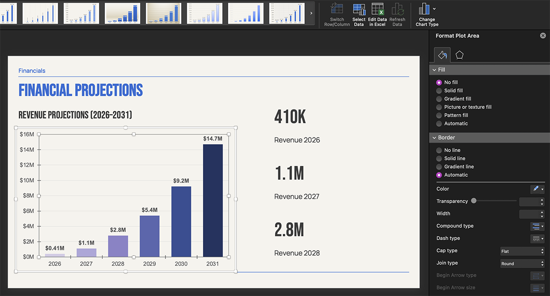Open the Join type Round dropdown

tap(522, 263)
